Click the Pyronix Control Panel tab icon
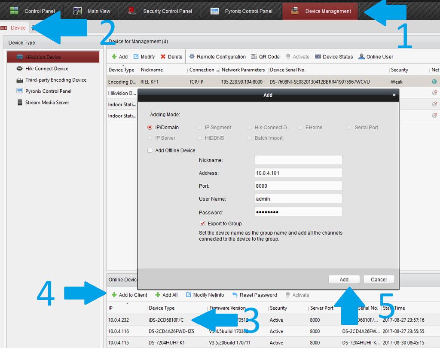The image size is (440, 348). [215, 11]
